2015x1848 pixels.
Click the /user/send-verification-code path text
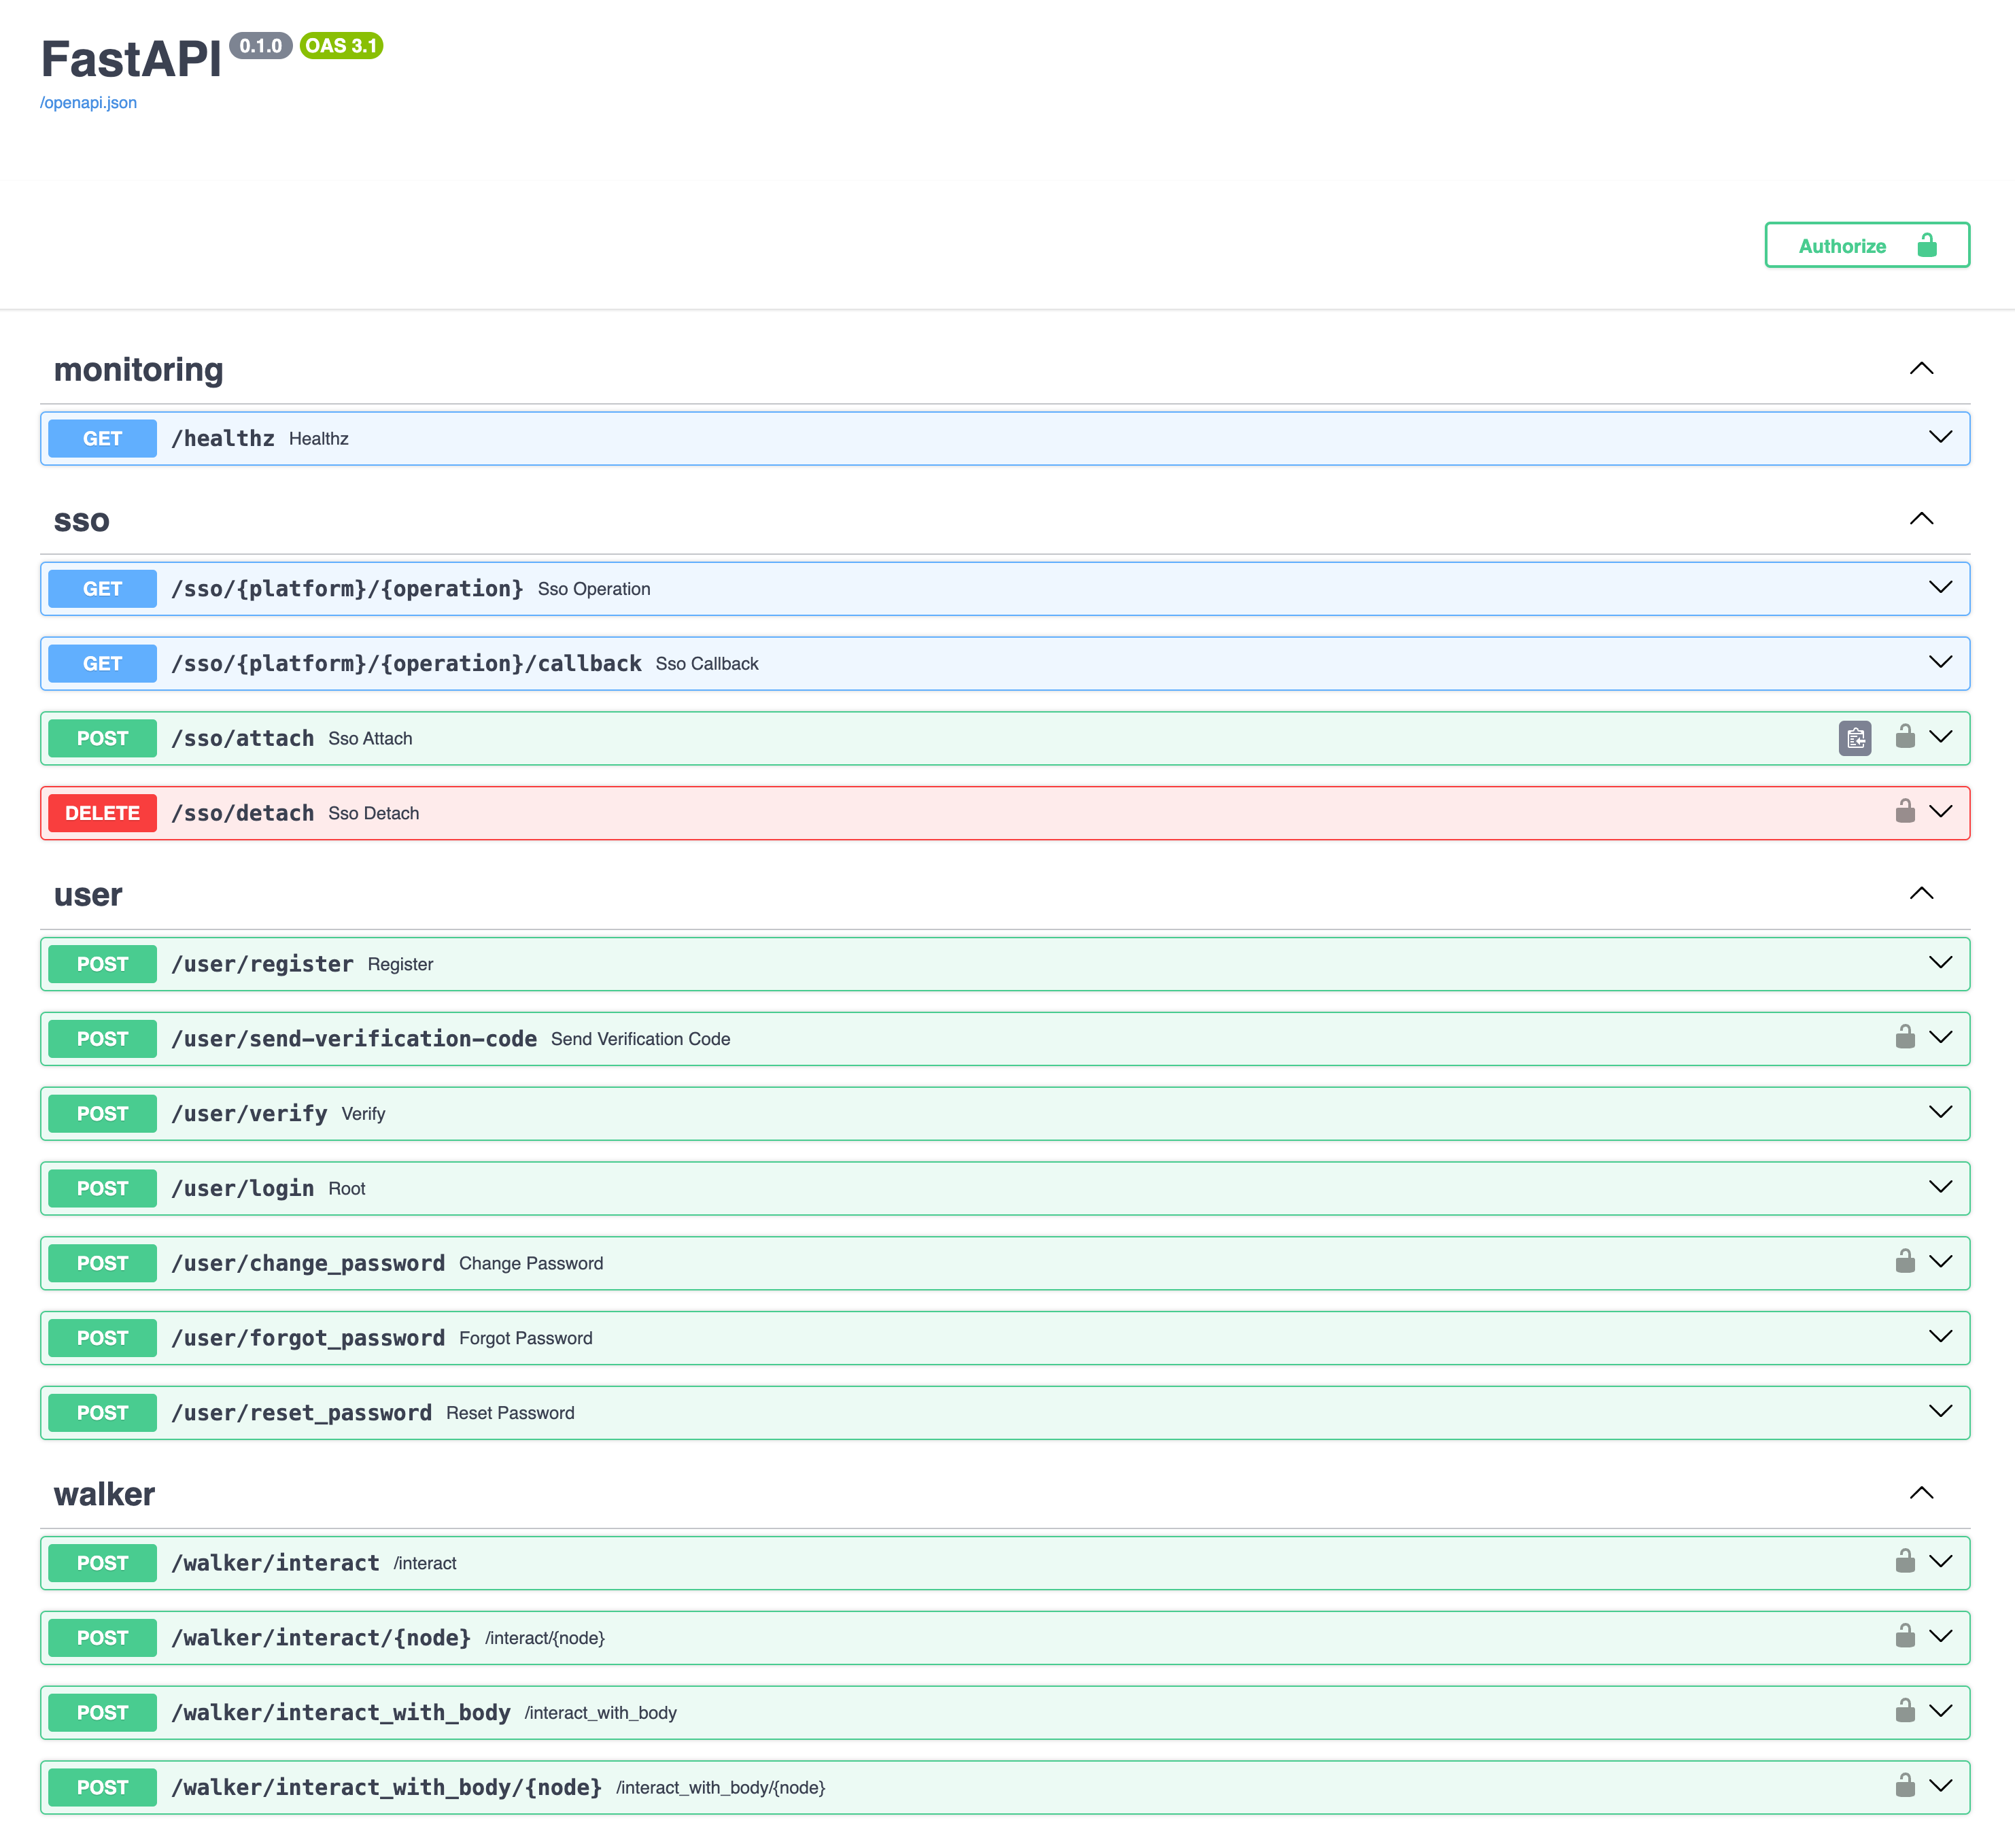coord(354,1039)
